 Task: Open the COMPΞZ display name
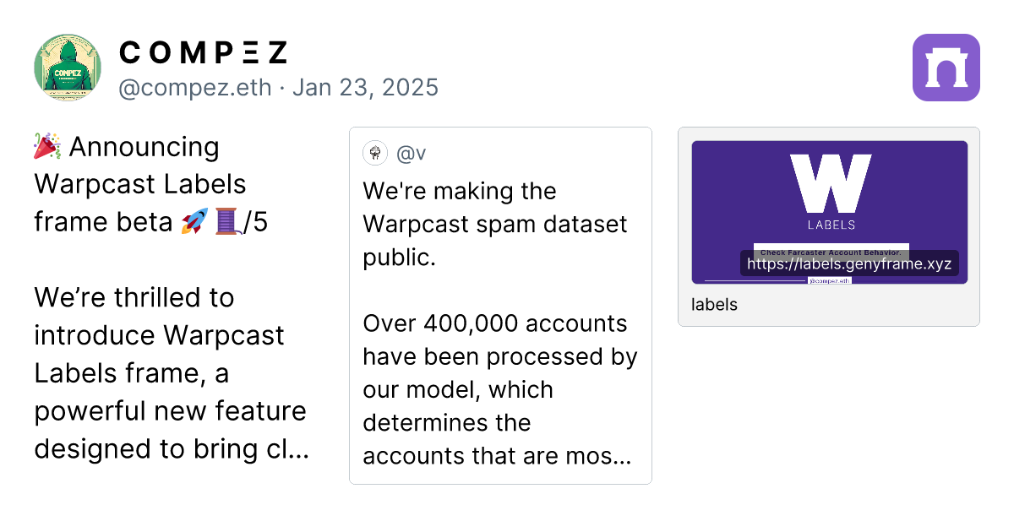(203, 52)
